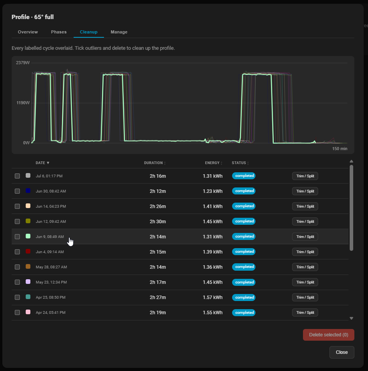
Task: Open Trim / Split for Apr 25 cycle
Action: [x=305, y=297]
